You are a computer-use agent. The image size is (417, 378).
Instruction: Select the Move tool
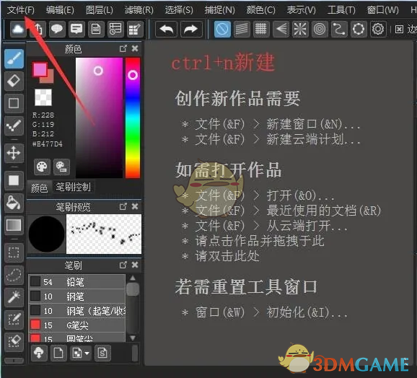pos(14,153)
